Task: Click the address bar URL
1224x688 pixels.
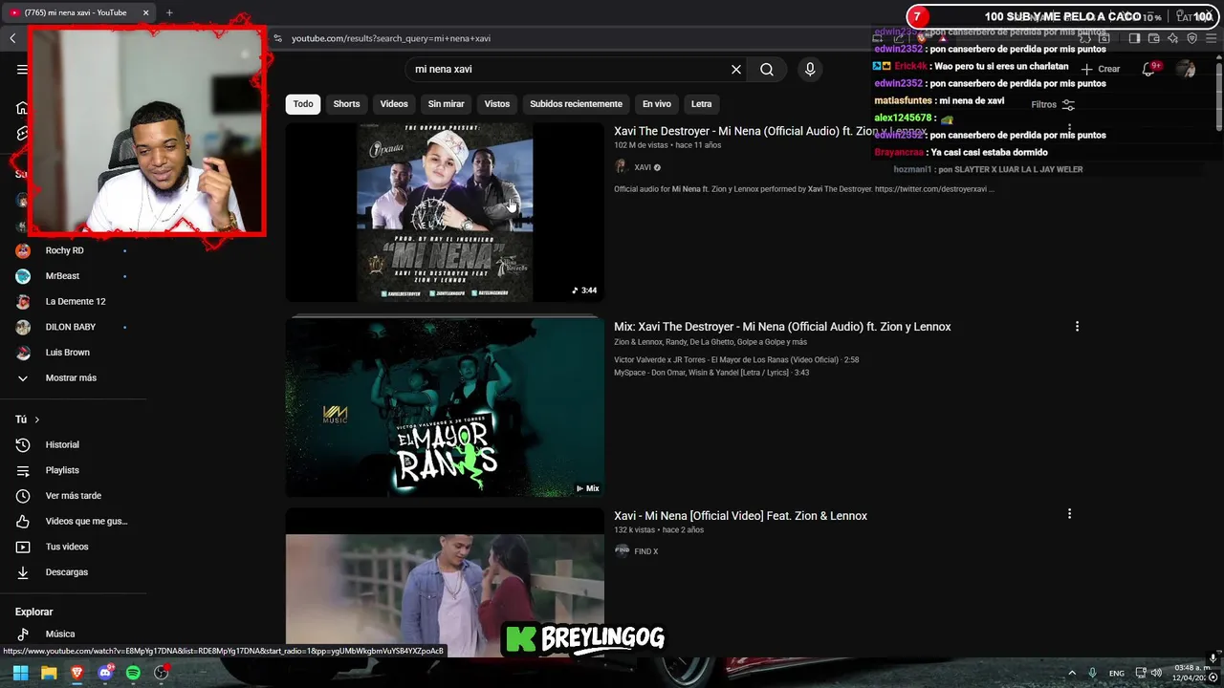Action: click(x=391, y=38)
